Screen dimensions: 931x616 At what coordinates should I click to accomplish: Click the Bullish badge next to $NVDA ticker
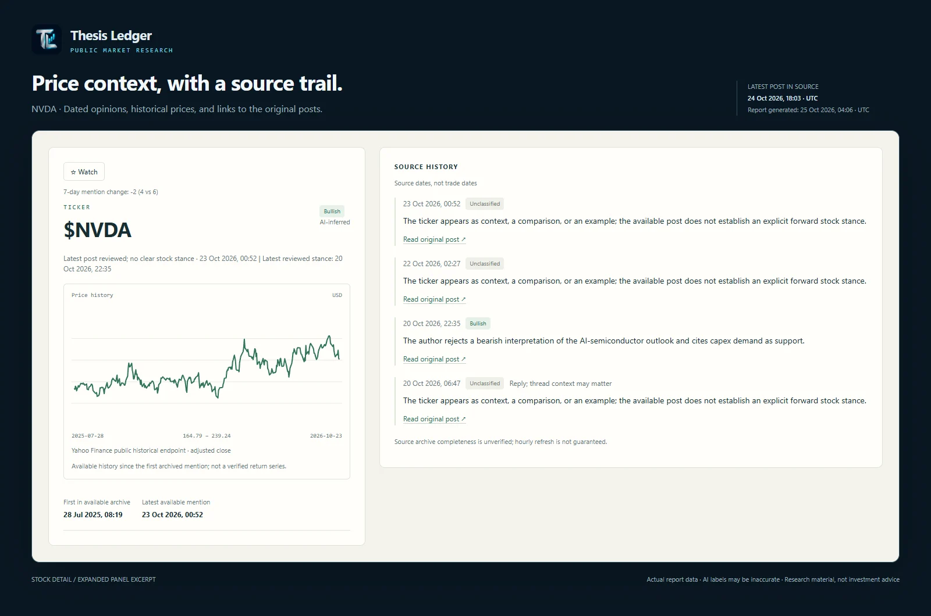(x=332, y=211)
